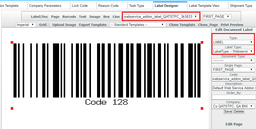Add a Text element
Screen dimensions: 256x129
[83, 17]
